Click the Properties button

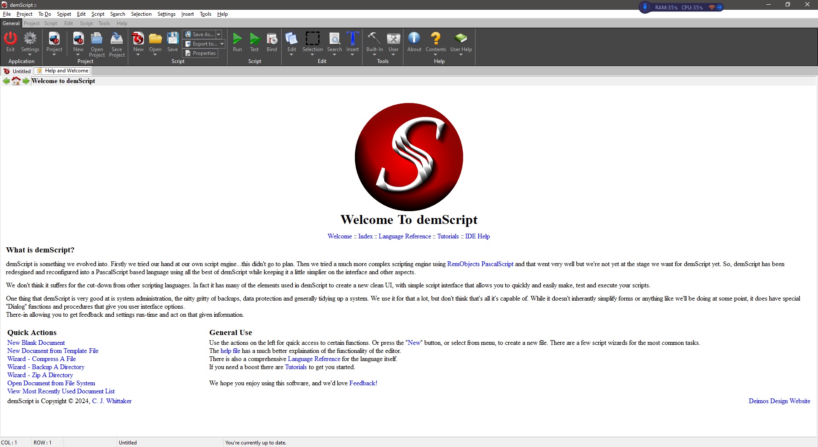click(x=200, y=53)
